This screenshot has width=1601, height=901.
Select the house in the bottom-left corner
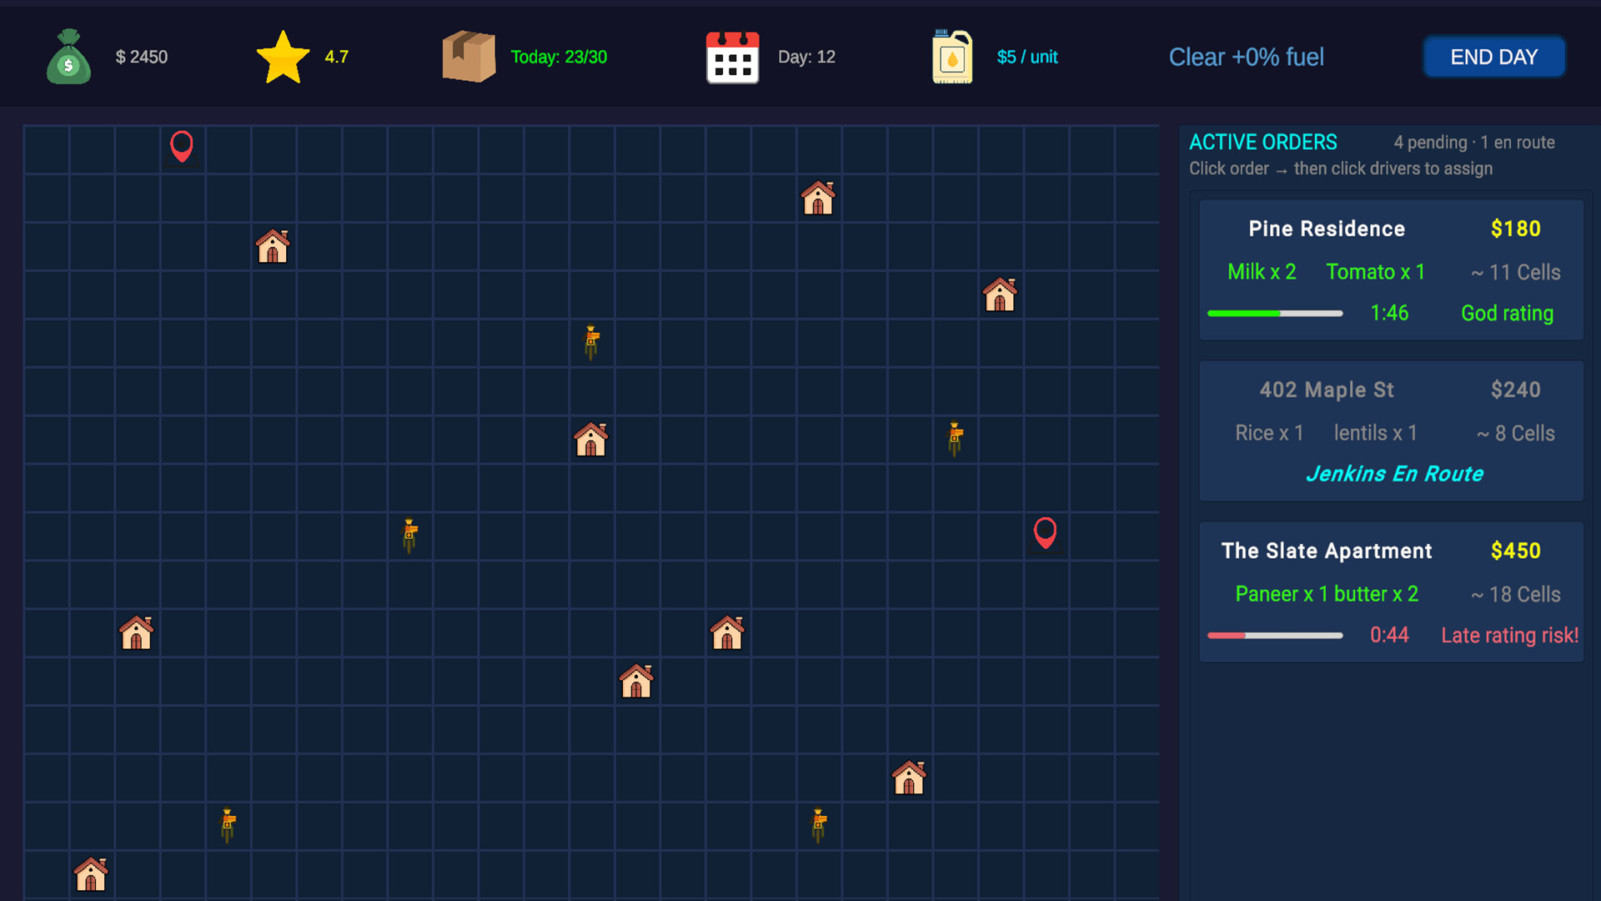point(90,874)
